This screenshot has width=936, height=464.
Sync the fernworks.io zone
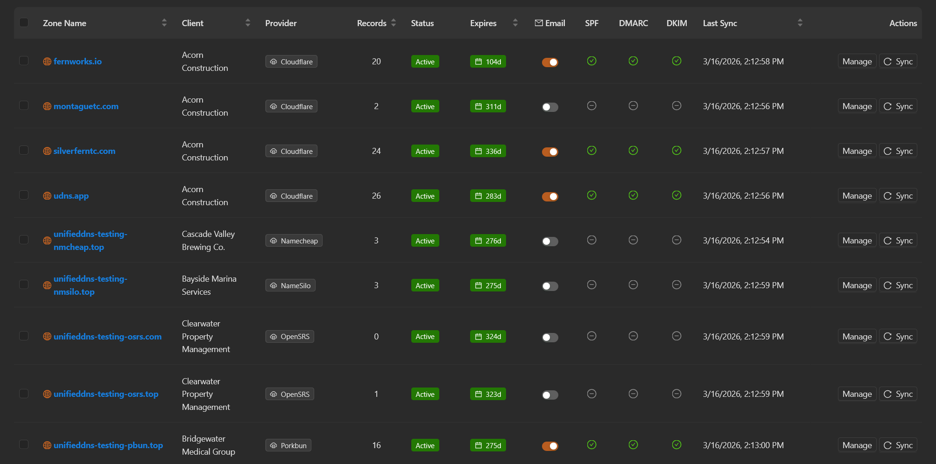(898, 62)
